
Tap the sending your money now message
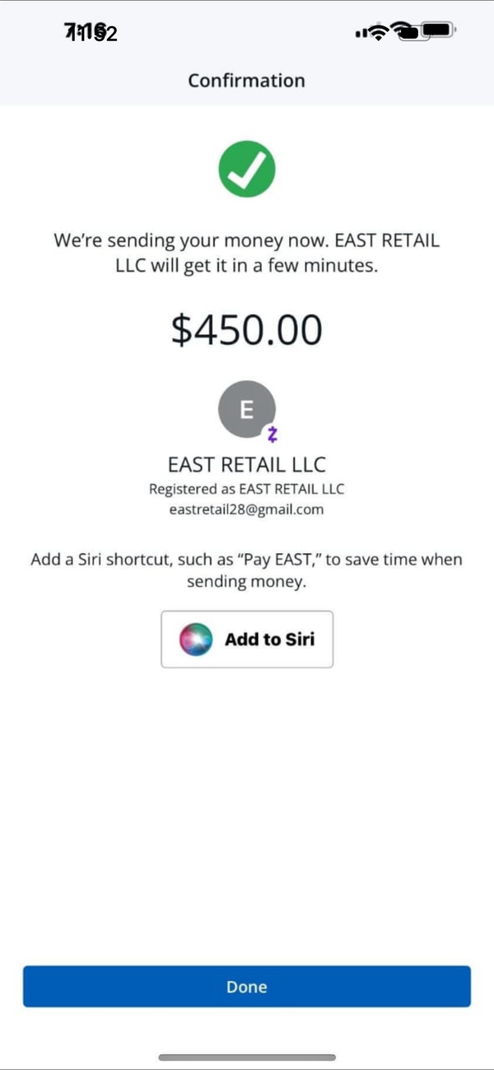tap(247, 254)
